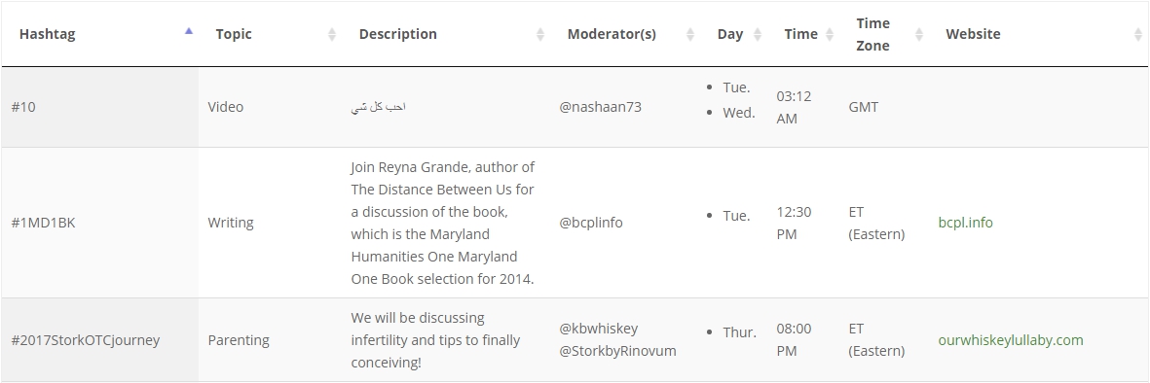Click the @StorkbyRinovum moderator handle
Viewport: 1150px width, 383px height.
click(617, 351)
